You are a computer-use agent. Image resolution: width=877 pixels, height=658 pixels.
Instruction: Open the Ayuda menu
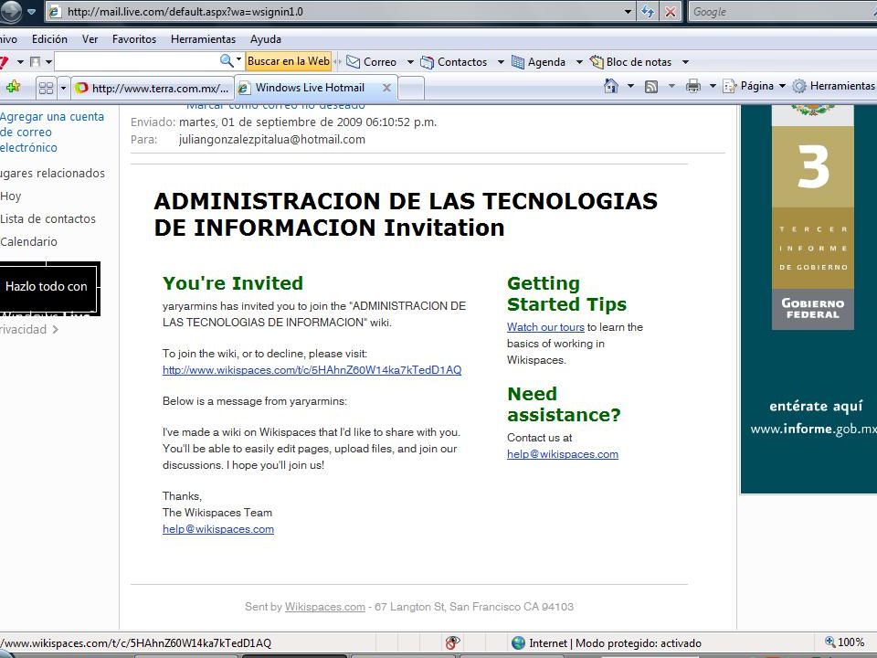point(266,39)
